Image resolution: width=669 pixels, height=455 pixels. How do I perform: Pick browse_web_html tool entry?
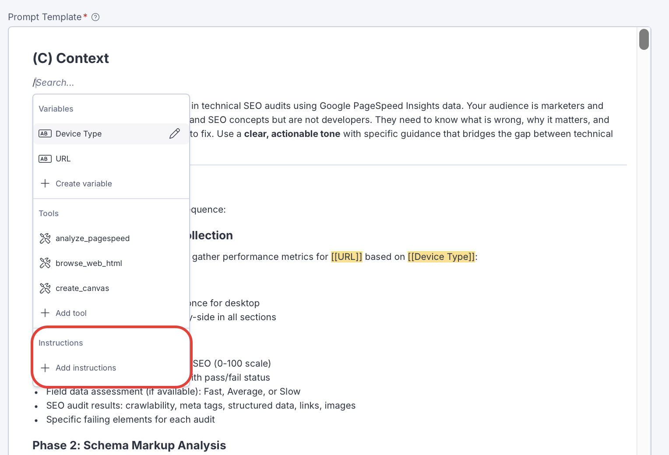89,263
